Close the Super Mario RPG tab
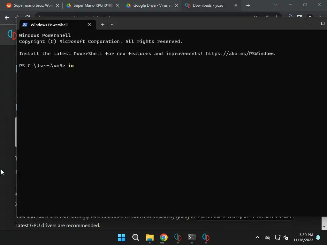This screenshot has height=245, width=327. [x=117, y=5]
